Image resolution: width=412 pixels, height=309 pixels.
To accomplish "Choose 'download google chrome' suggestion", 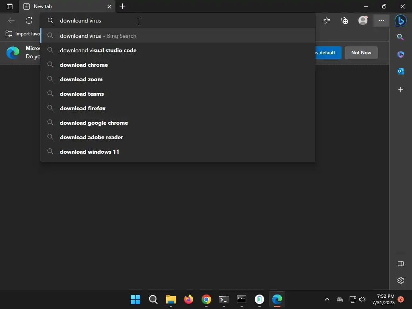I will click(178, 123).
